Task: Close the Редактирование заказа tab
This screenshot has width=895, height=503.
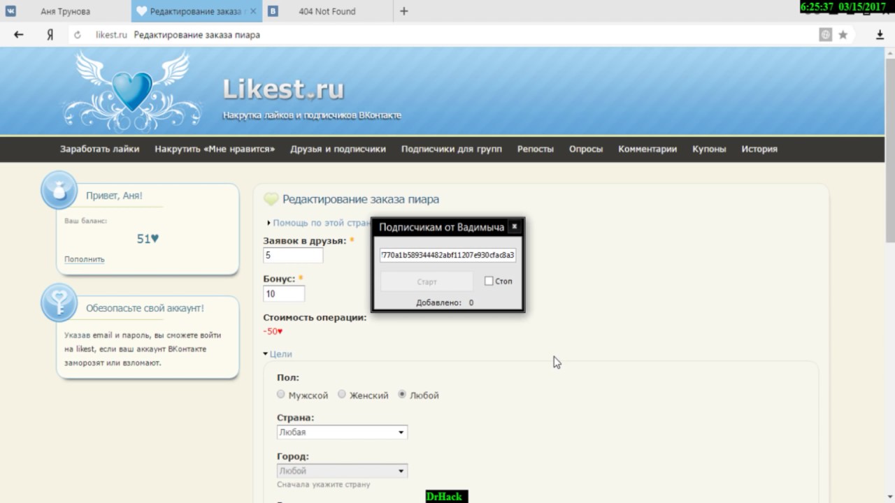Action: pos(252,11)
